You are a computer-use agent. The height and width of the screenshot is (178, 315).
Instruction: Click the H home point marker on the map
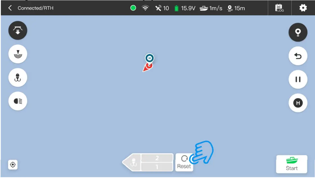click(149, 58)
